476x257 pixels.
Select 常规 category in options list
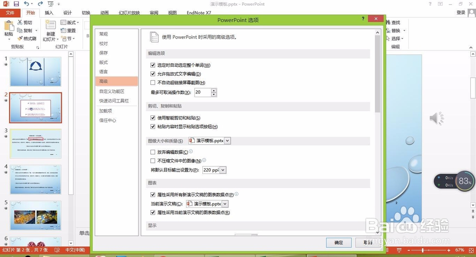point(116,34)
